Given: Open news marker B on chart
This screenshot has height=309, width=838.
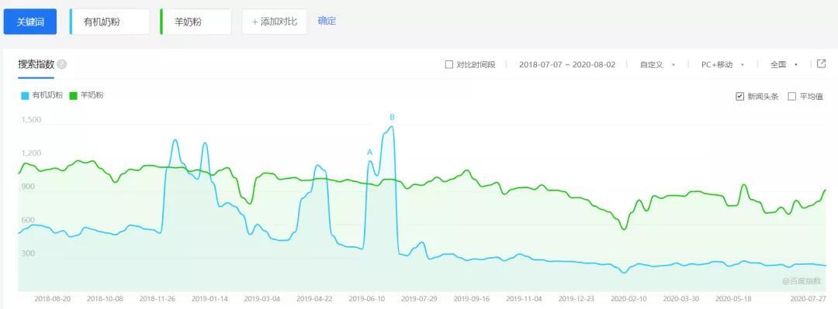Looking at the screenshot, I should coord(392,117).
